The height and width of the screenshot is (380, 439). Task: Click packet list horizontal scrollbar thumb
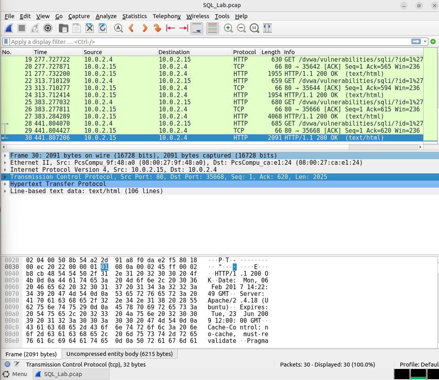(x=178, y=147)
